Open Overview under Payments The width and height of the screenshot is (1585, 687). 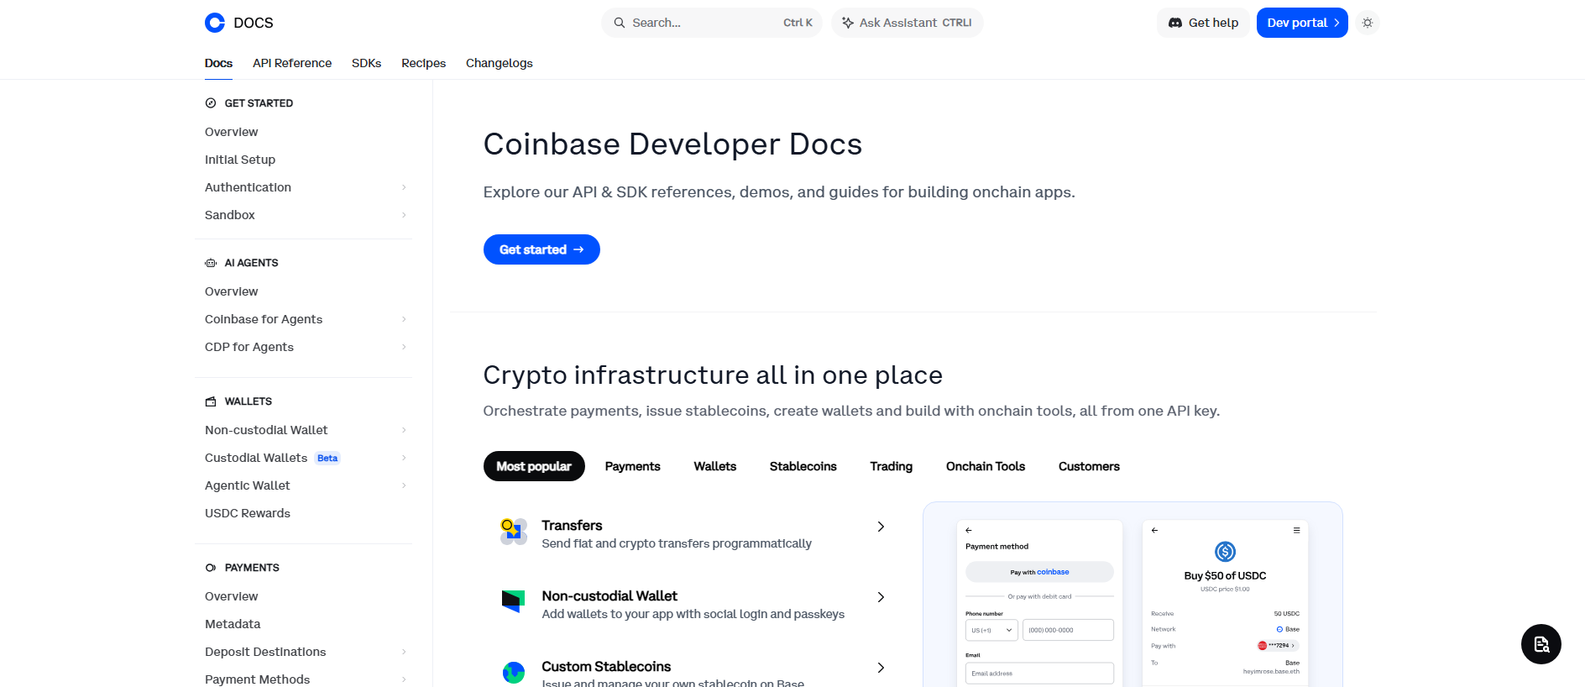[x=231, y=596]
